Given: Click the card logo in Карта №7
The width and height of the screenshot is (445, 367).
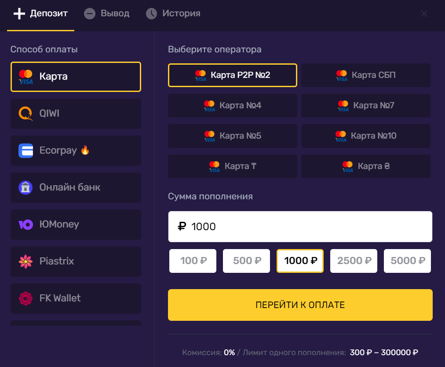Looking at the screenshot, I should point(343,106).
